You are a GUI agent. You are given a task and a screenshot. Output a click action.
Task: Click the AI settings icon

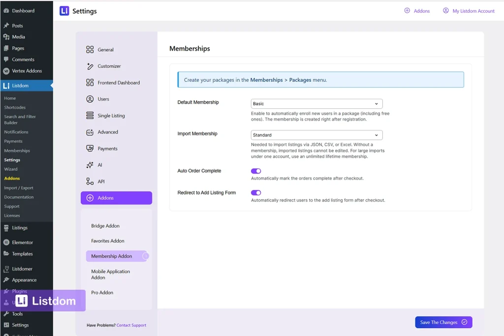[91, 165]
